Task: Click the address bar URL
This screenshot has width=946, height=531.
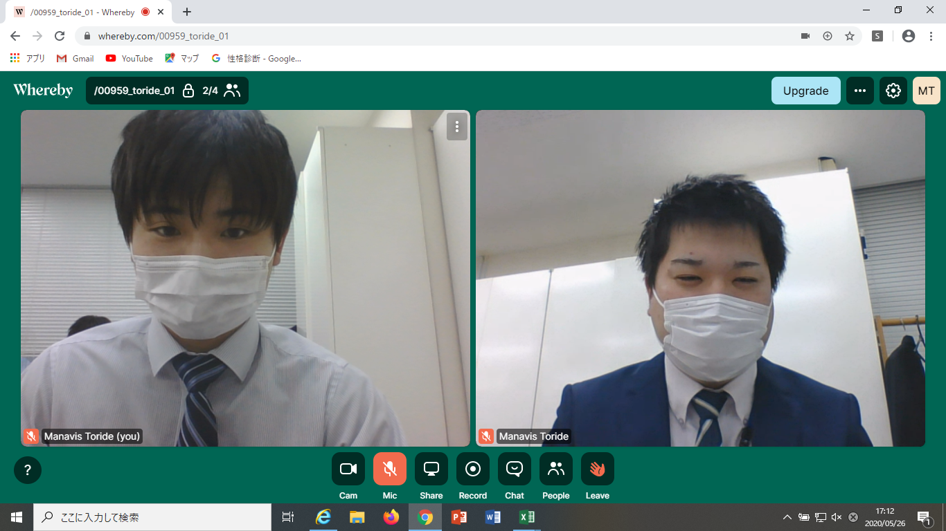Action: pyautogui.click(x=163, y=36)
